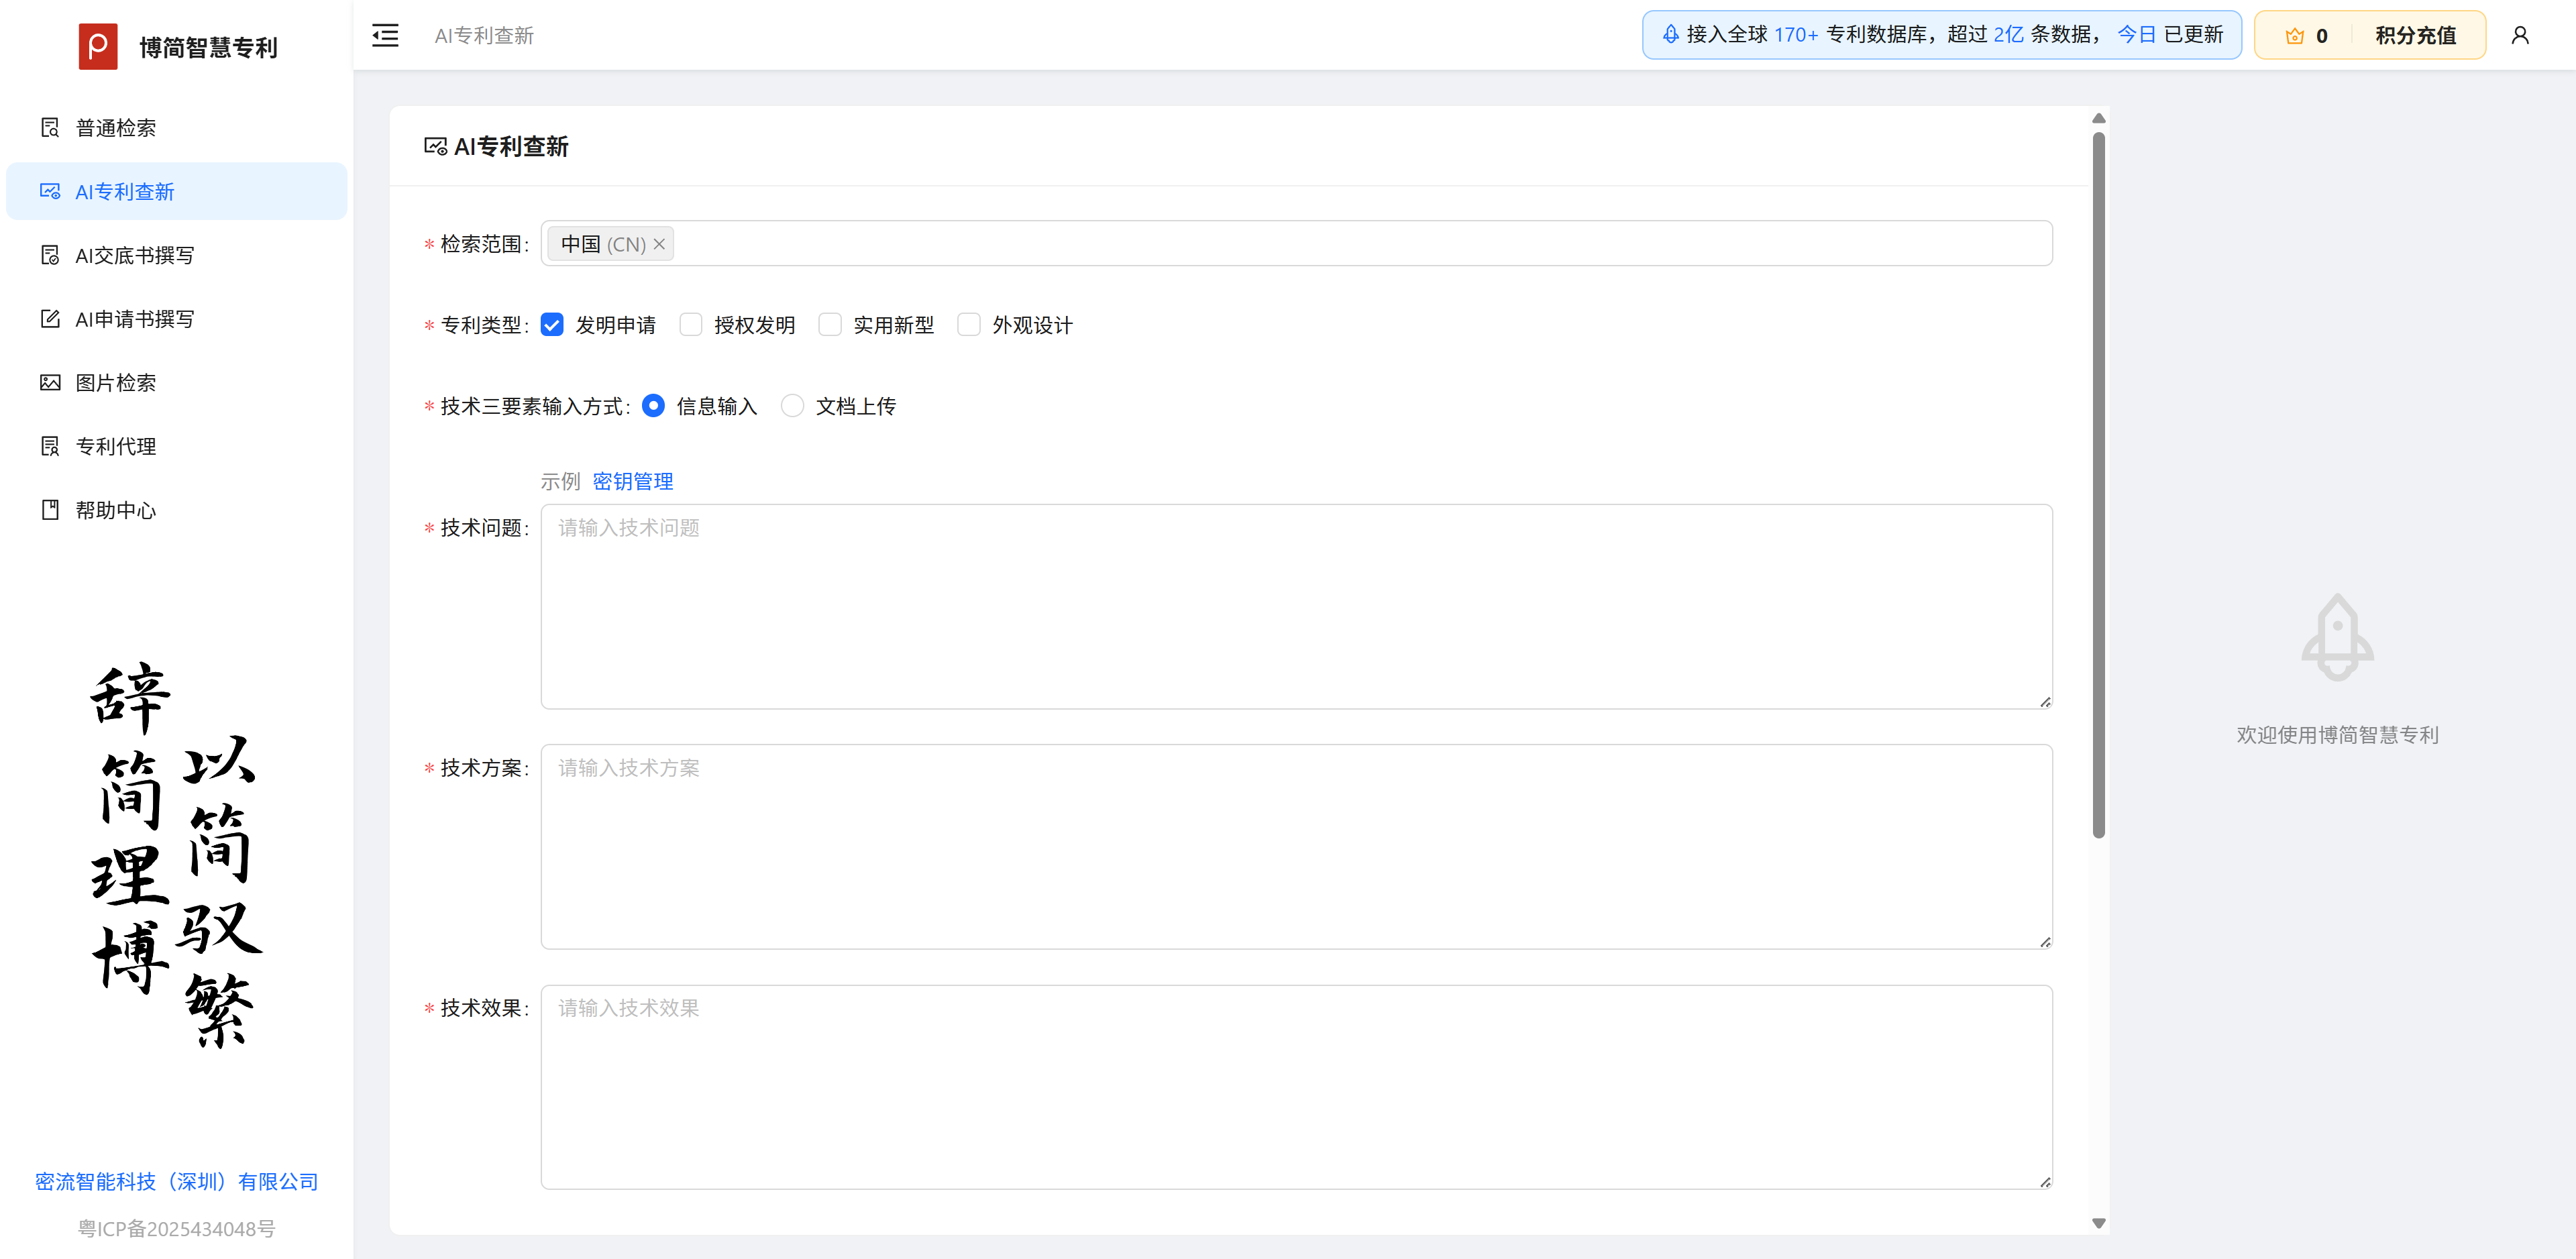
Task: Select the 文档上传 radio option
Action: [x=792, y=406]
